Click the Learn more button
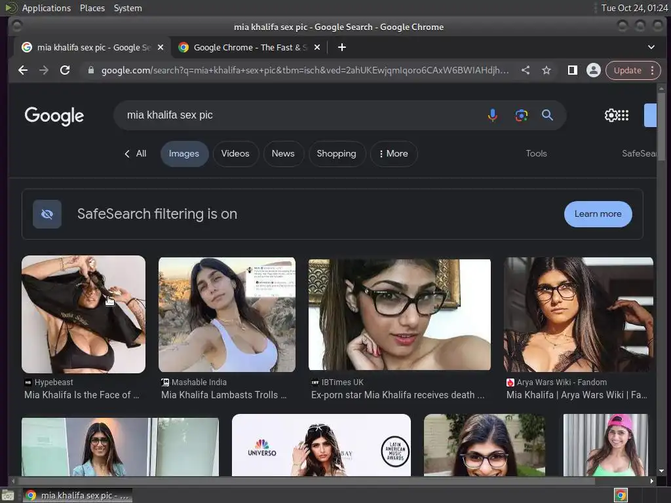The image size is (671, 503). point(598,214)
